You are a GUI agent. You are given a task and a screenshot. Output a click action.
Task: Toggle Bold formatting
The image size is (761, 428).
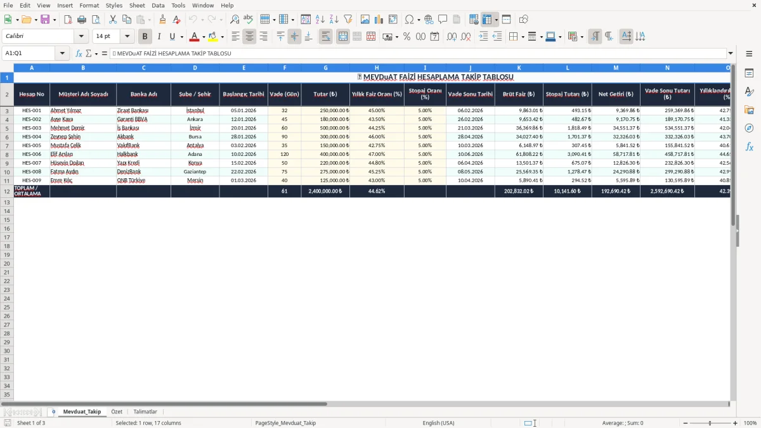(145, 37)
